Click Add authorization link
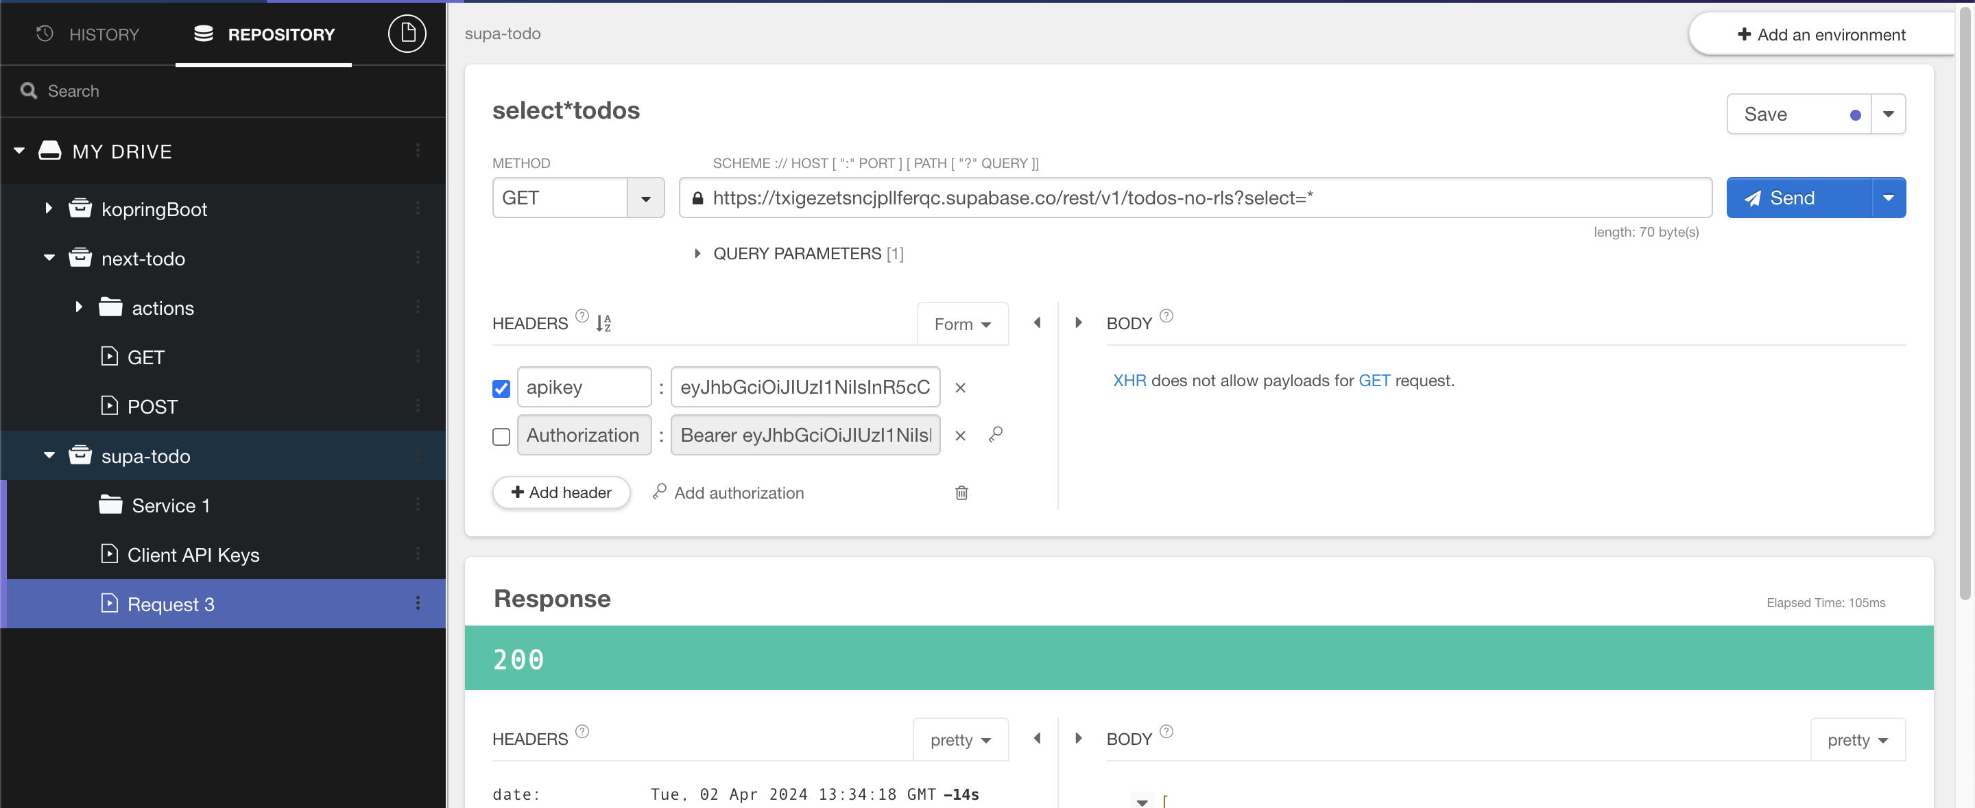Image resolution: width=1975 pixels, height=808 pixels. click(728, 492)
